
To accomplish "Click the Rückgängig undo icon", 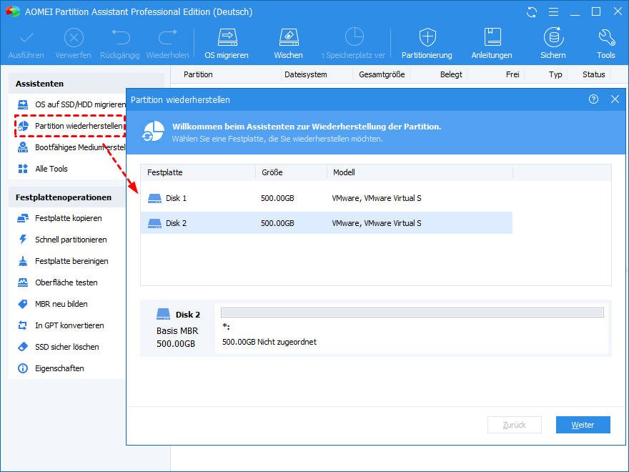I will [x=120, y=37].
